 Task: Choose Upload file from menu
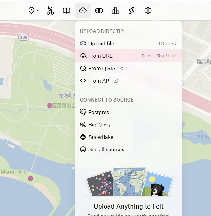coord(128,44)
